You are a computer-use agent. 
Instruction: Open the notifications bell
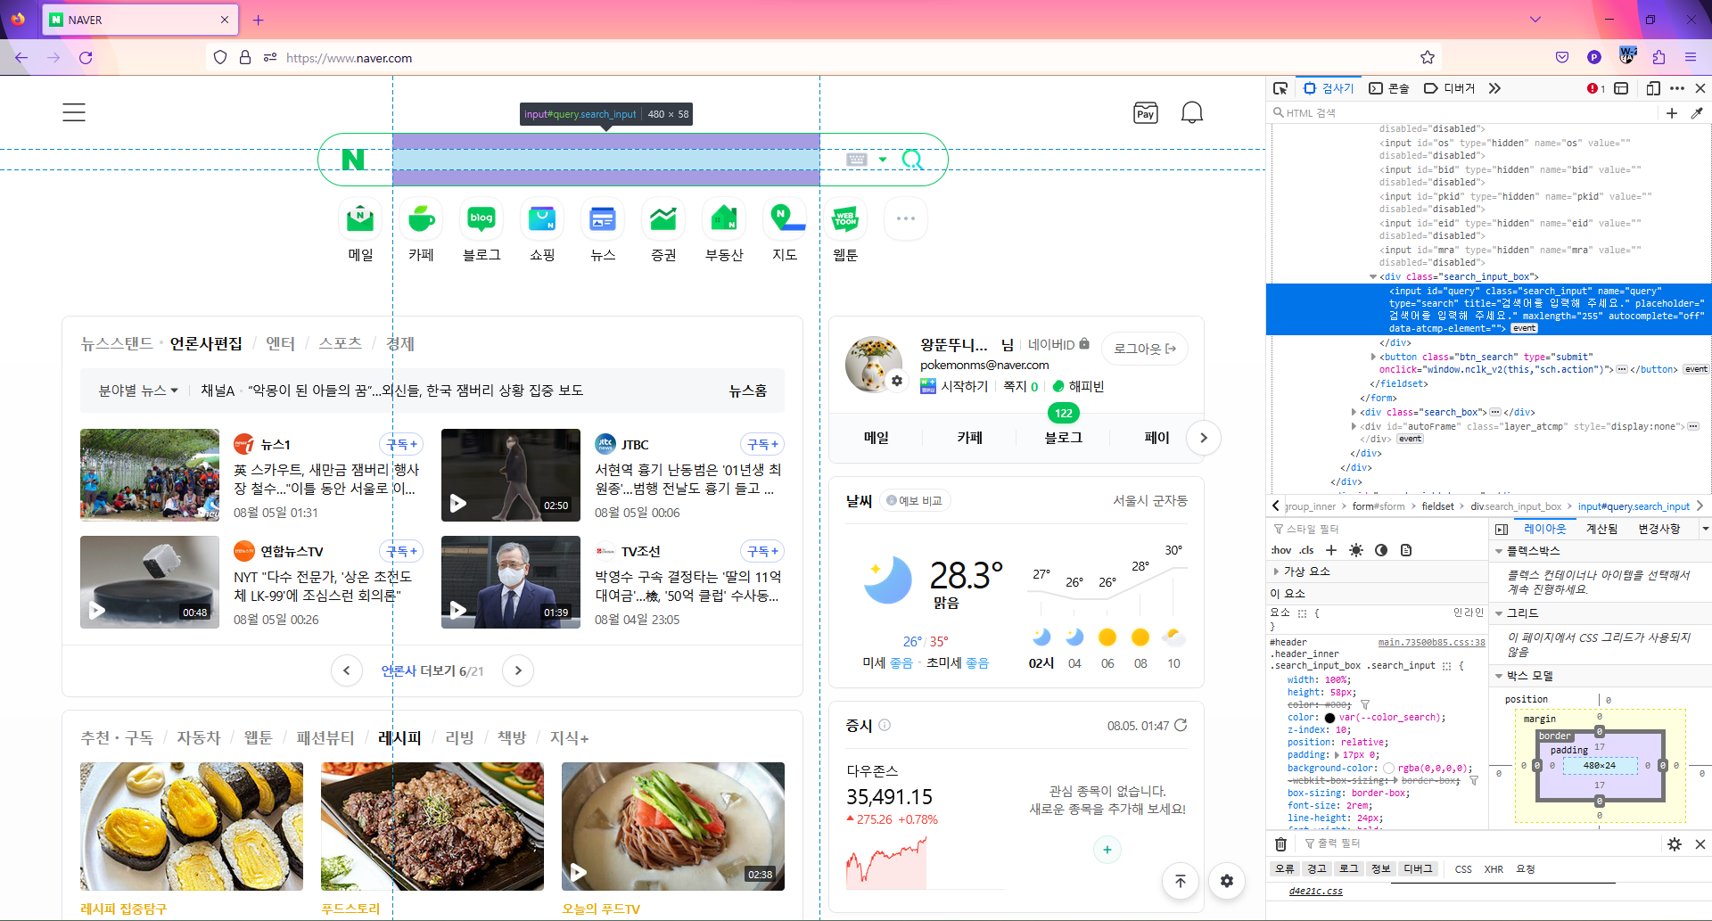point(1192,113)
